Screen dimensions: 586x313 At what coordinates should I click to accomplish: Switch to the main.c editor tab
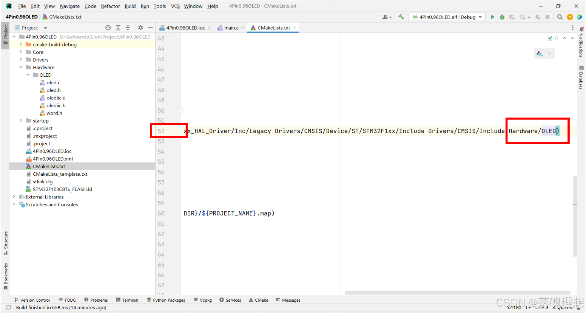pos(231,28)
